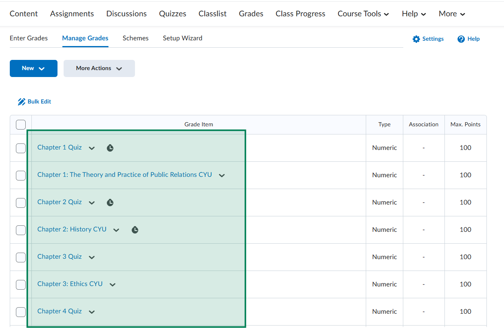Click the Bulk Edit pencil icon

tap(22, 102)
